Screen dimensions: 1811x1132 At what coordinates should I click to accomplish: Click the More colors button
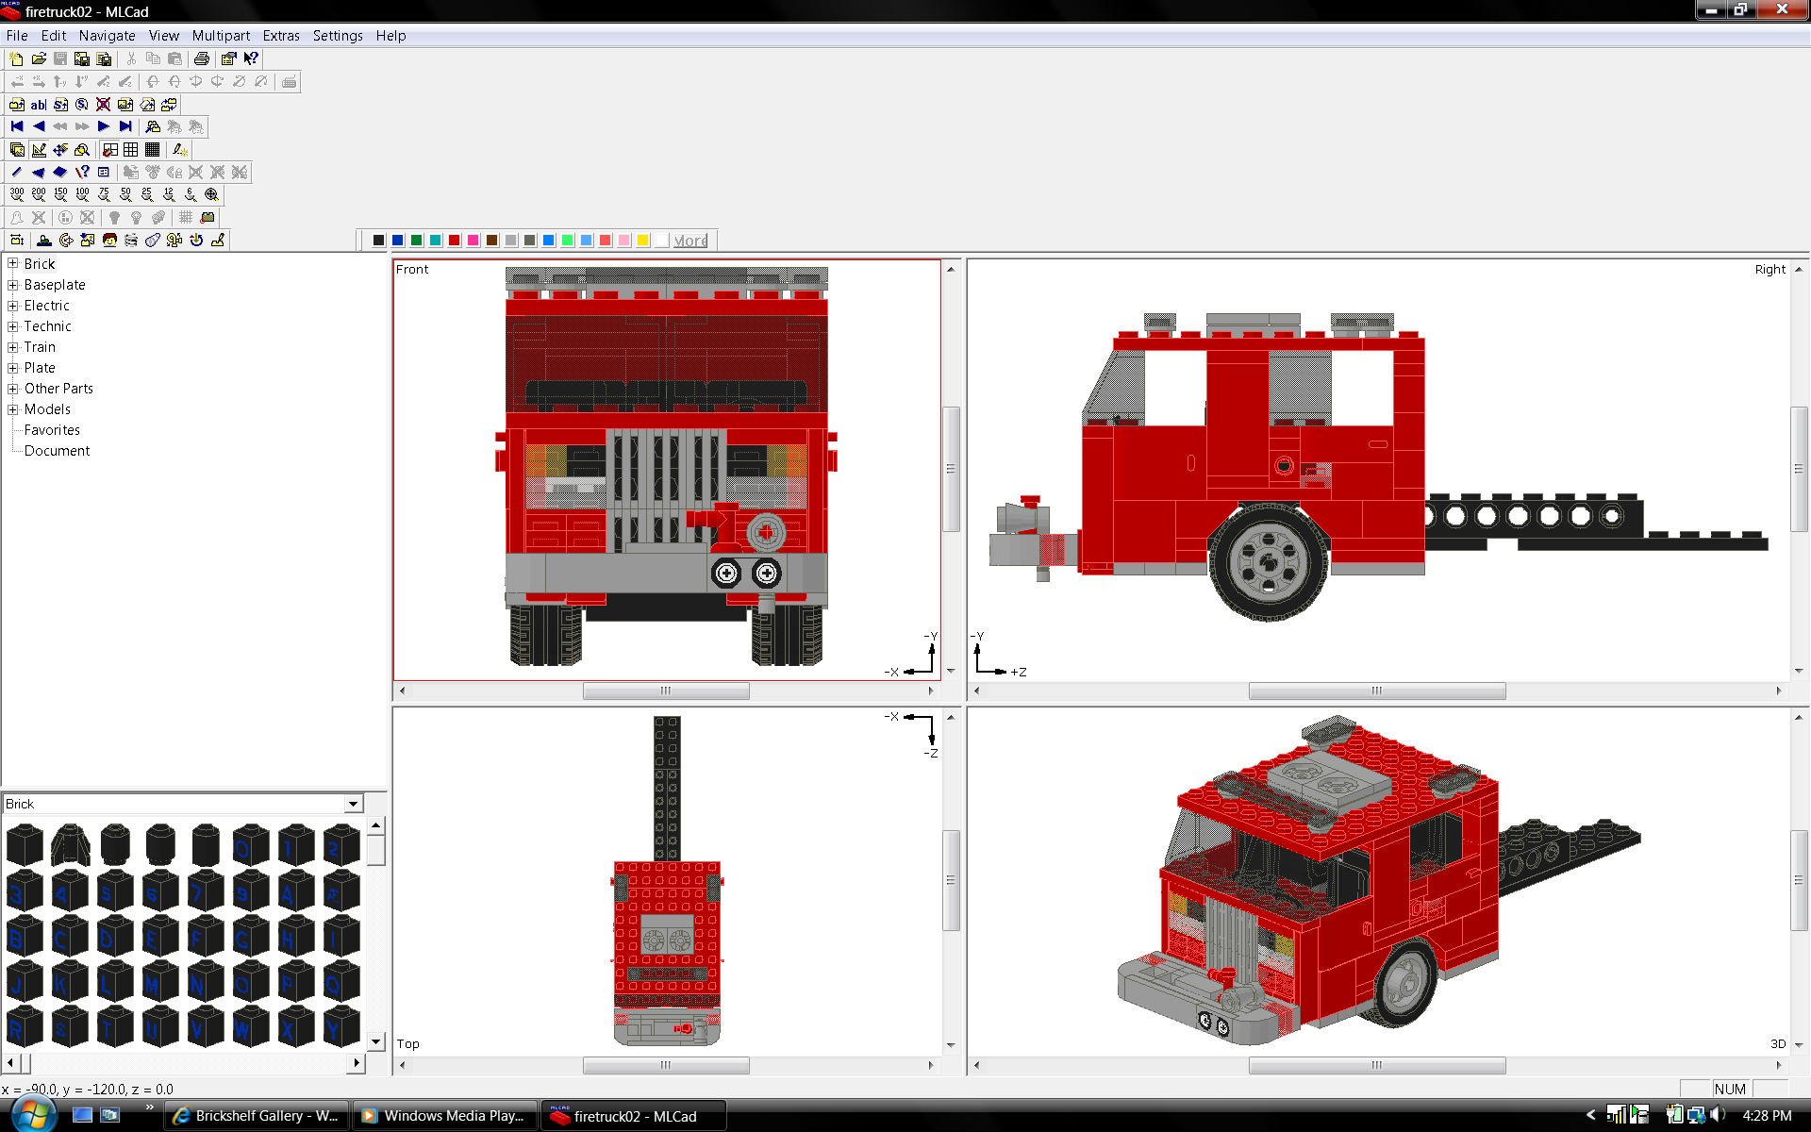pyautogui.click(x=690, y=241)
